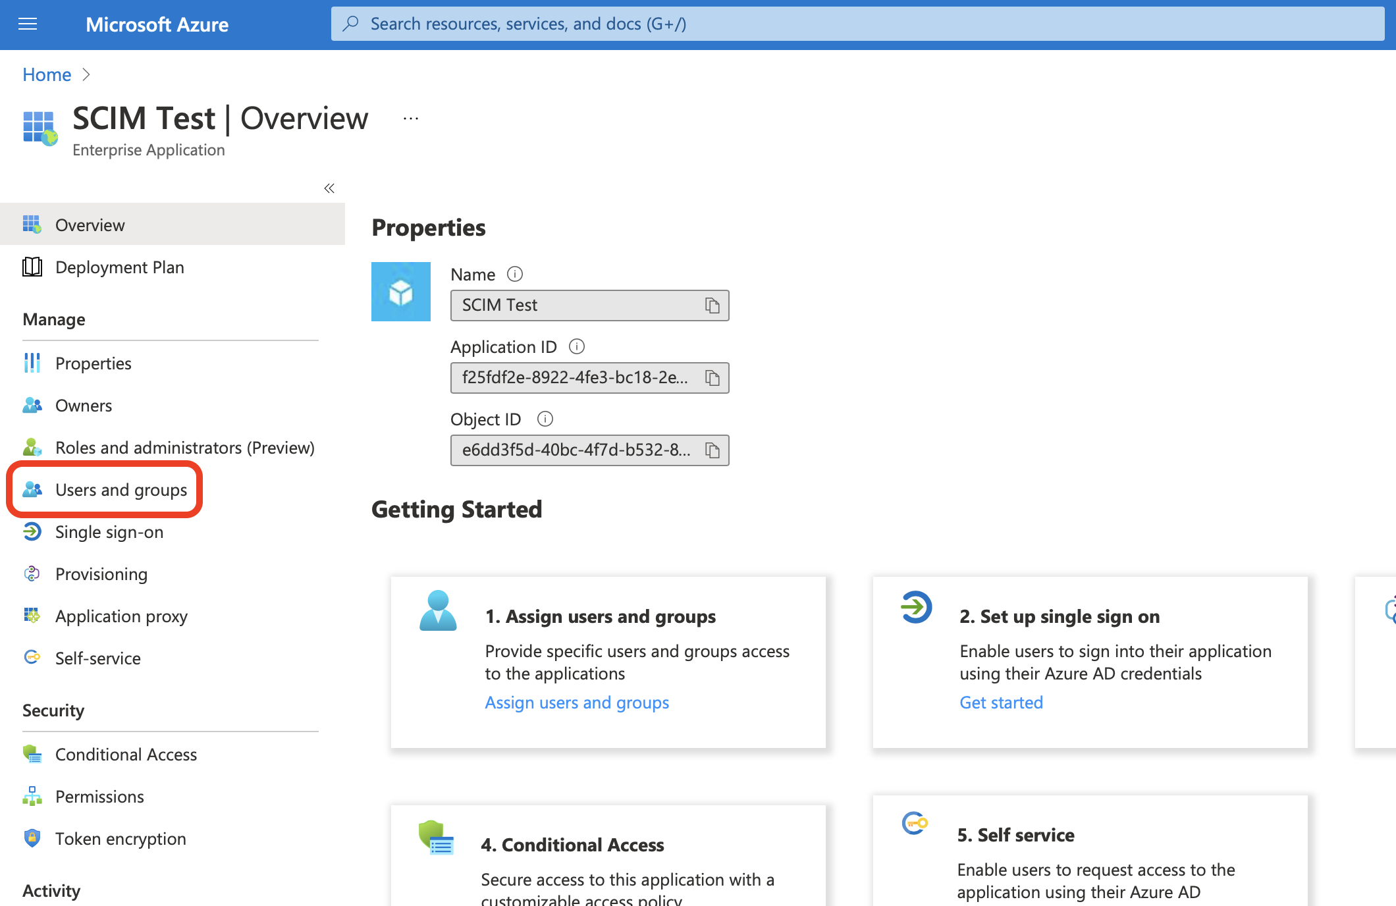Screen dimensions: 1396x906
Task: Click the search magnifier icon
Action: click(351, 24)
